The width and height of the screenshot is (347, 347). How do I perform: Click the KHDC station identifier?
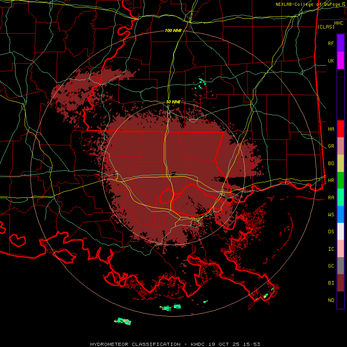click(x=199, y=344)
